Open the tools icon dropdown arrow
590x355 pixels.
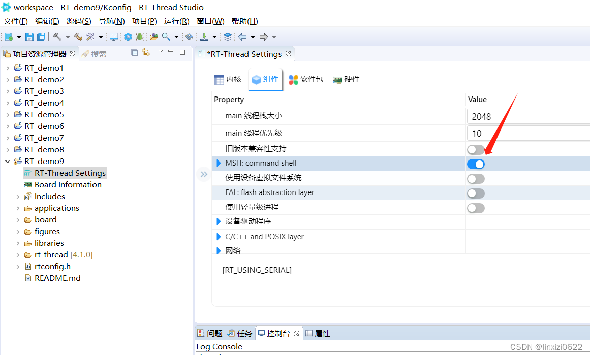(101, 37)
